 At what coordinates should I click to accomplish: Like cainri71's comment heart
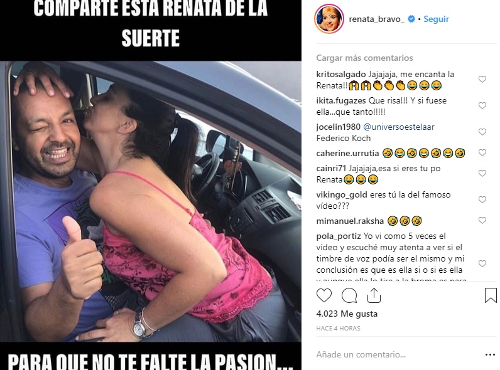point(482,174)
